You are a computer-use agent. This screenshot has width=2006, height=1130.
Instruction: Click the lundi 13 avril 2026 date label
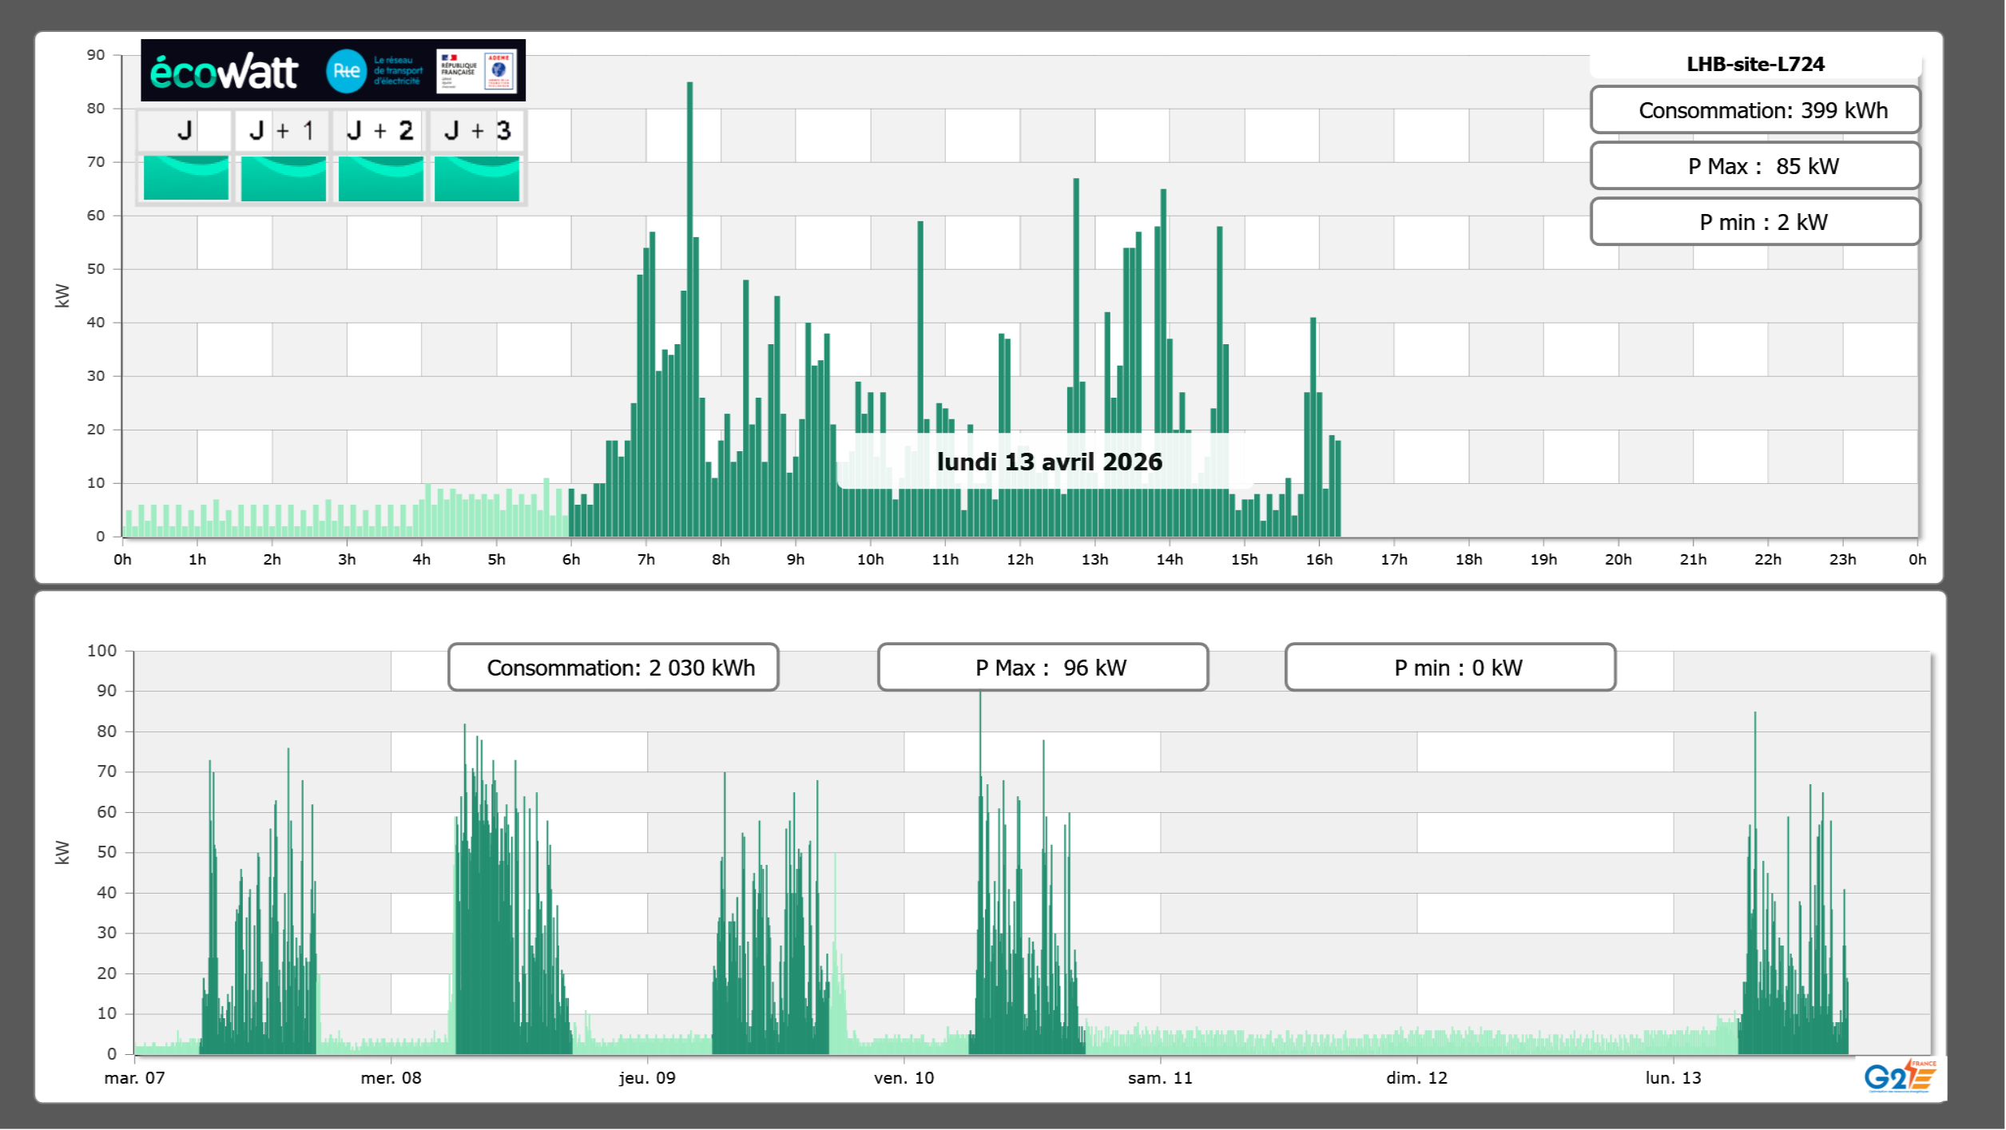click(1049, 462)
